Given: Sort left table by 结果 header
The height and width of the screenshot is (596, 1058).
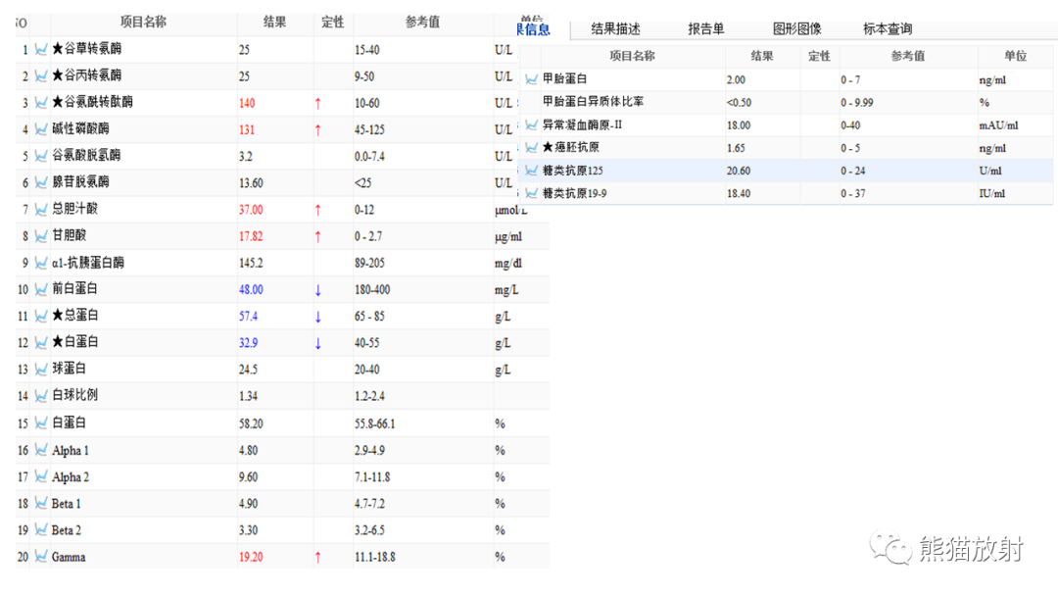Looking at the screenshot, I should click(x=274, y=23).
